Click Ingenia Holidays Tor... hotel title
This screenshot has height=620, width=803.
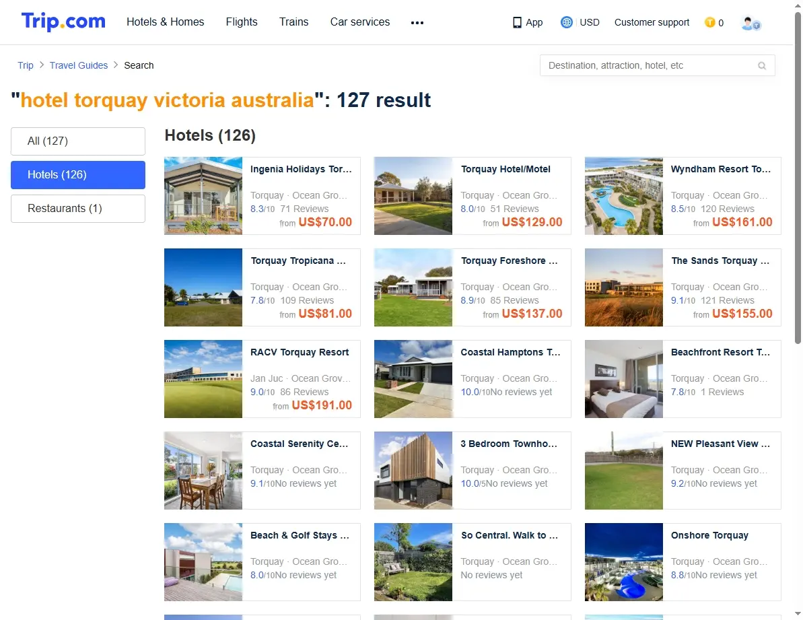(301, 169)
